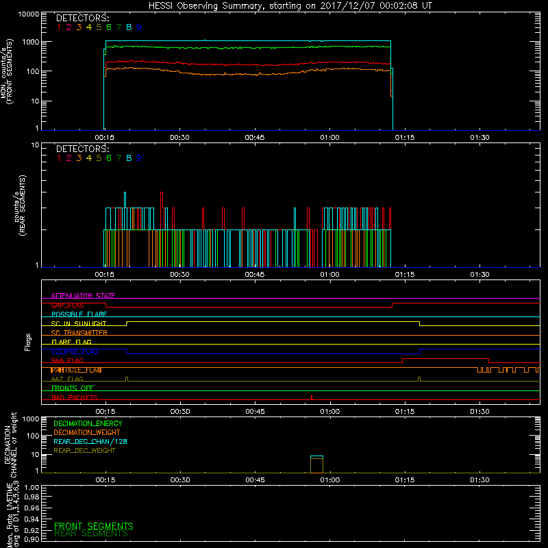The width and height of the screenshot is (548, 548).
Task: Click the REAR_DEC_WEIGHT legend entry
Action: click(84, 451)
